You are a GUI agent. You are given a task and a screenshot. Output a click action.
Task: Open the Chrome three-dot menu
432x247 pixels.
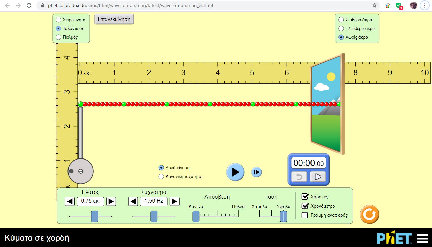click(x=425, y=5)
